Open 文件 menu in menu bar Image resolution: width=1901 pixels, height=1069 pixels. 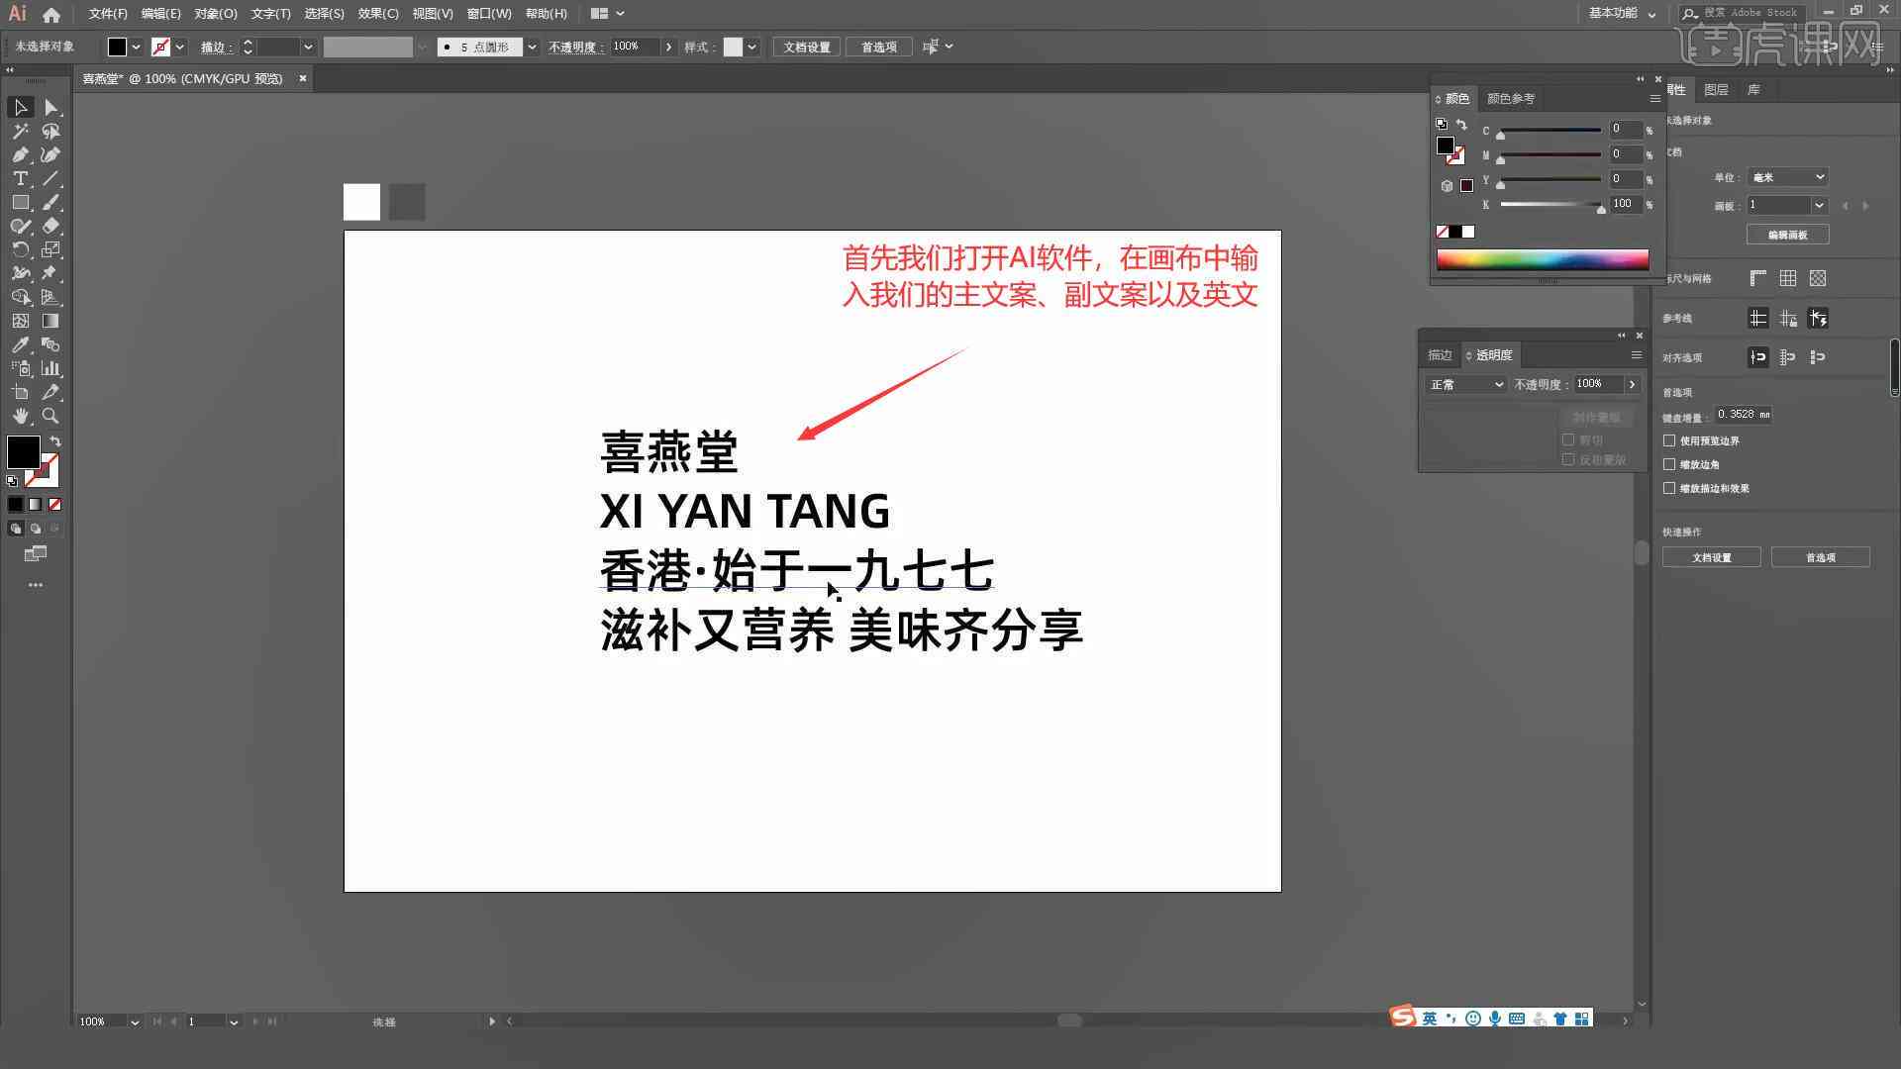[x=104, y=13]
